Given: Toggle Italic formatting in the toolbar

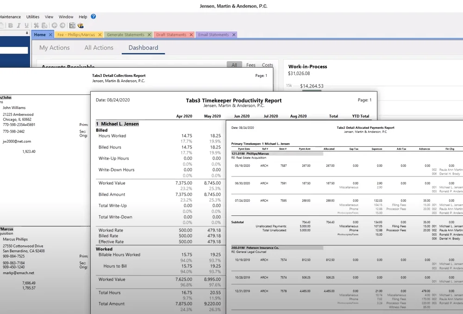Looking at the screenshot, I should coord(19,25).
